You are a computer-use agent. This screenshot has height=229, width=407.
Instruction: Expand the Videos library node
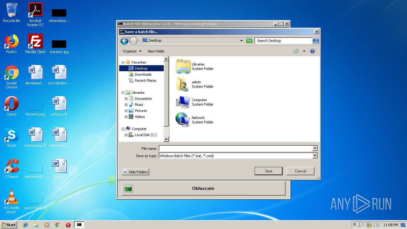(126, 117)
